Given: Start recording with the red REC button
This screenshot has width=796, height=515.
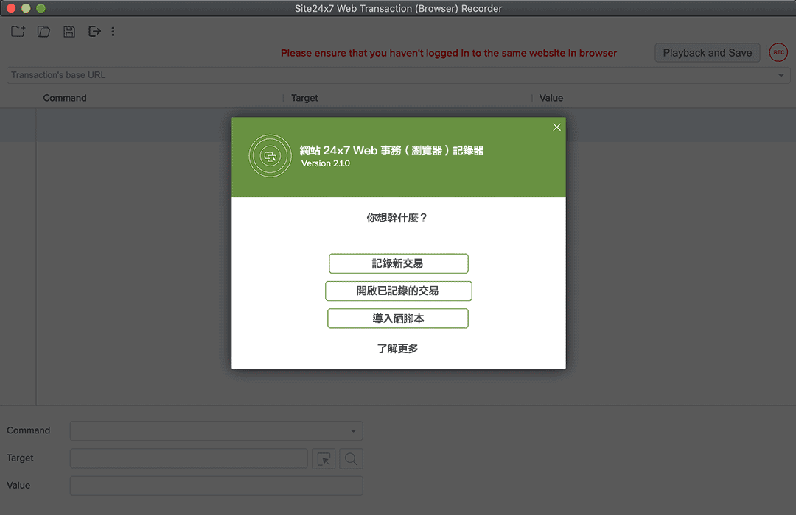Looking at the screenshot, I should [778, 52].
